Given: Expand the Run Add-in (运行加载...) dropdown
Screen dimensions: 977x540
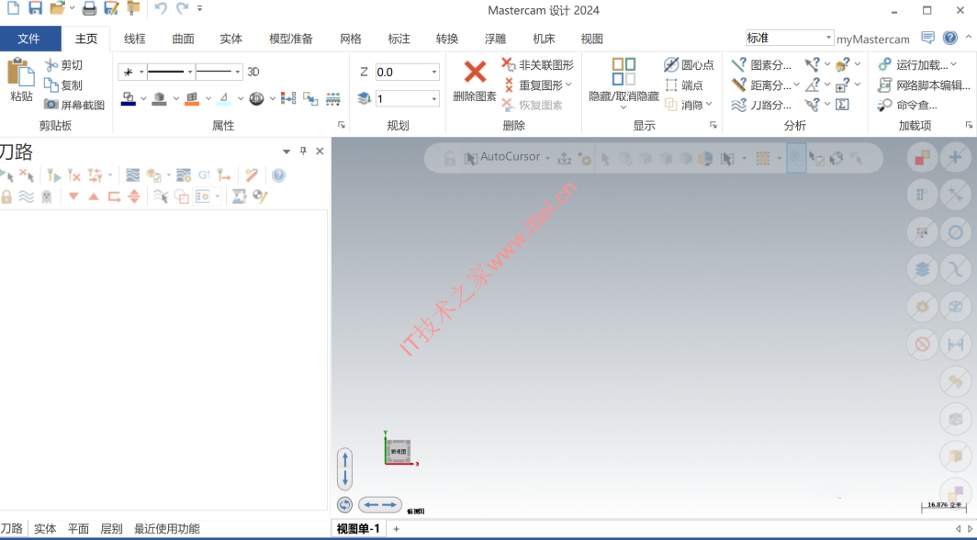Looking at the screenshot, I should click(953, 65).
